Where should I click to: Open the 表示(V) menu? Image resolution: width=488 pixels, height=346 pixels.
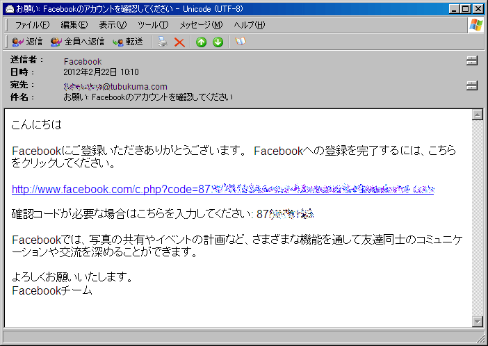pos(113,25)
